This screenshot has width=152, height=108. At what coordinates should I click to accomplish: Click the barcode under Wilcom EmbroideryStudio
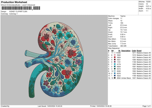21,8
